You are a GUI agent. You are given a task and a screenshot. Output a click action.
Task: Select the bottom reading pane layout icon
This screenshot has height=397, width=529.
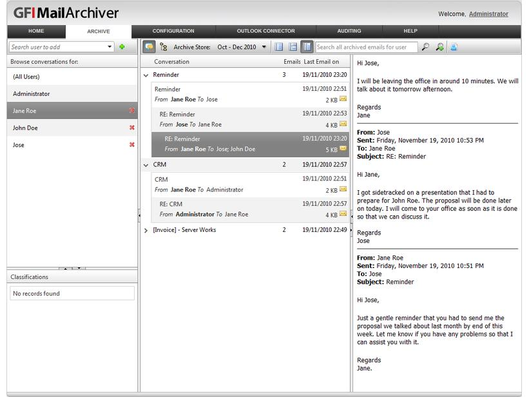[x=293, y=47]
